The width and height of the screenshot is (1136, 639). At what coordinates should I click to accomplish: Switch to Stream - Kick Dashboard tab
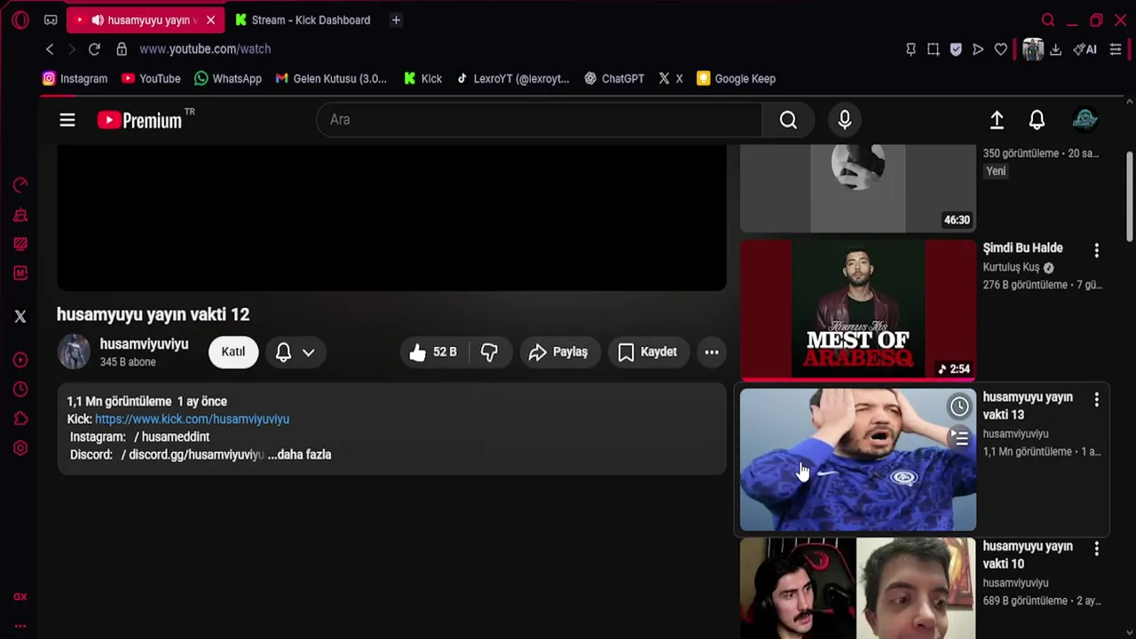(302, 20)
